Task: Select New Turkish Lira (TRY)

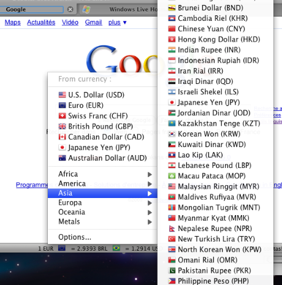Action: (x=216, y=239)
